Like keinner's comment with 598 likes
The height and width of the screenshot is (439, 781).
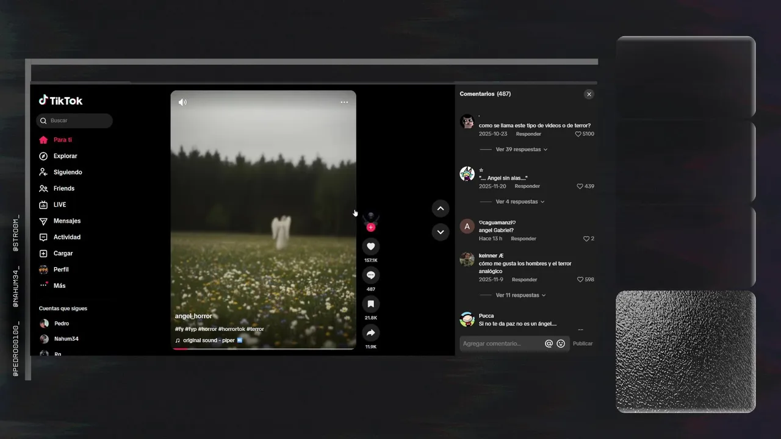tap(580, 280)
